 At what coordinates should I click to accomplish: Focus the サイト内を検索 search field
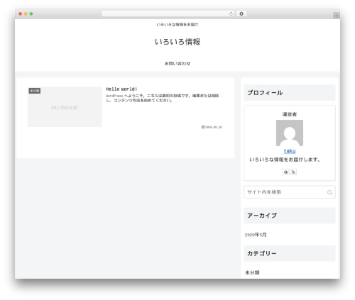click(x=290, y=192)
